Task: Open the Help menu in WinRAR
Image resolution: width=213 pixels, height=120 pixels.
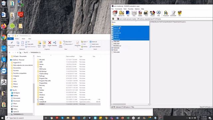Action: 142,9
